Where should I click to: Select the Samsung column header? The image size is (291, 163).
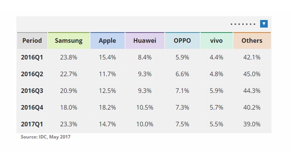(69, 41)
